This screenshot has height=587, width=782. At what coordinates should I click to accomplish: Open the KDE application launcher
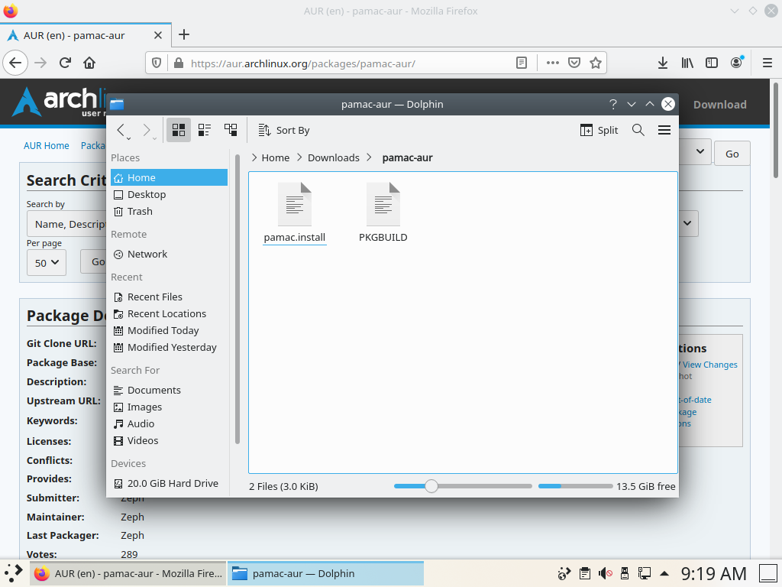click(14, 573)
